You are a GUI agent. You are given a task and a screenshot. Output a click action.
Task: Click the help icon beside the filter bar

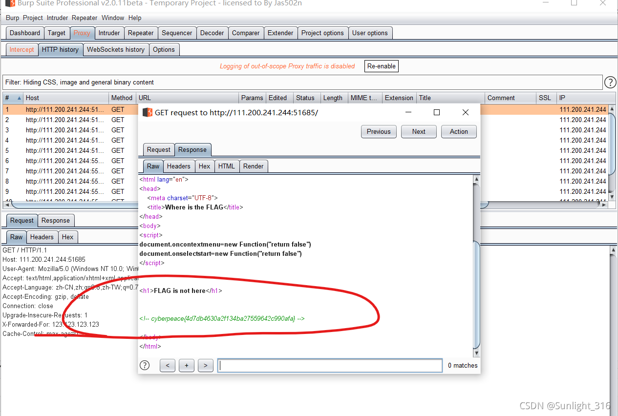(610, 82)
